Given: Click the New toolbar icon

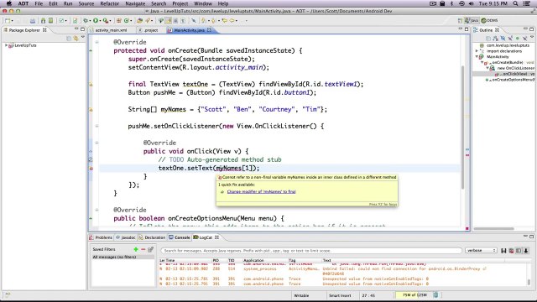Looking at the screenshot, I should pyautogui.click(x=7, y=20).
